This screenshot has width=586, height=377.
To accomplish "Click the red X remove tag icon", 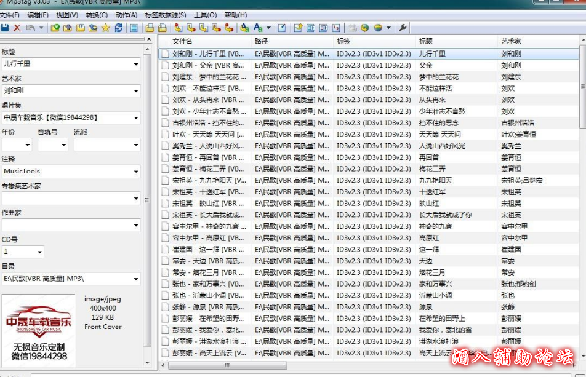I will tap(17, 28).
